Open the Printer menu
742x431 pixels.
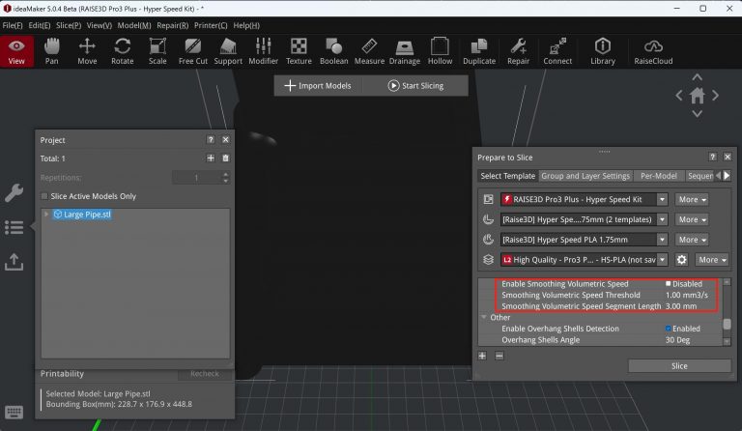tap(211, 25)
